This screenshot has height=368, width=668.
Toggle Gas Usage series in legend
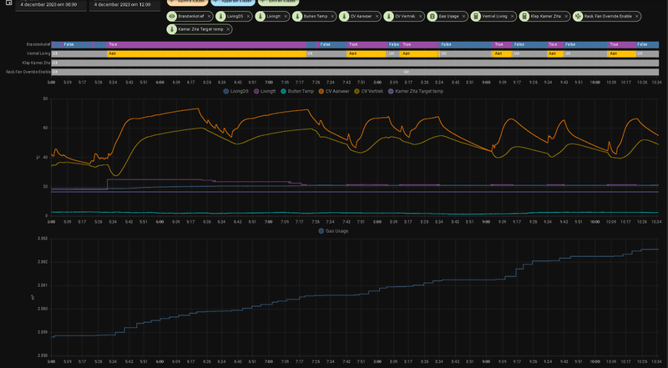point(336,230)
